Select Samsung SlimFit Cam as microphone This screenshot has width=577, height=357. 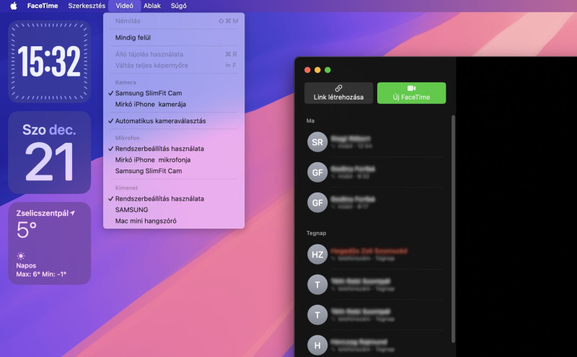(174, 171)
